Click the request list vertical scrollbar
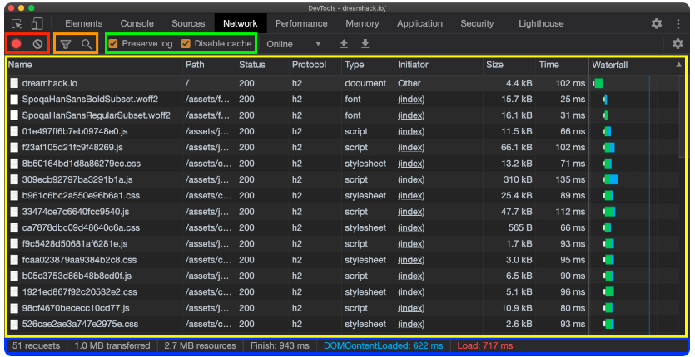The height and width of the screenshot is (357, 695). (x=682, y=116)
